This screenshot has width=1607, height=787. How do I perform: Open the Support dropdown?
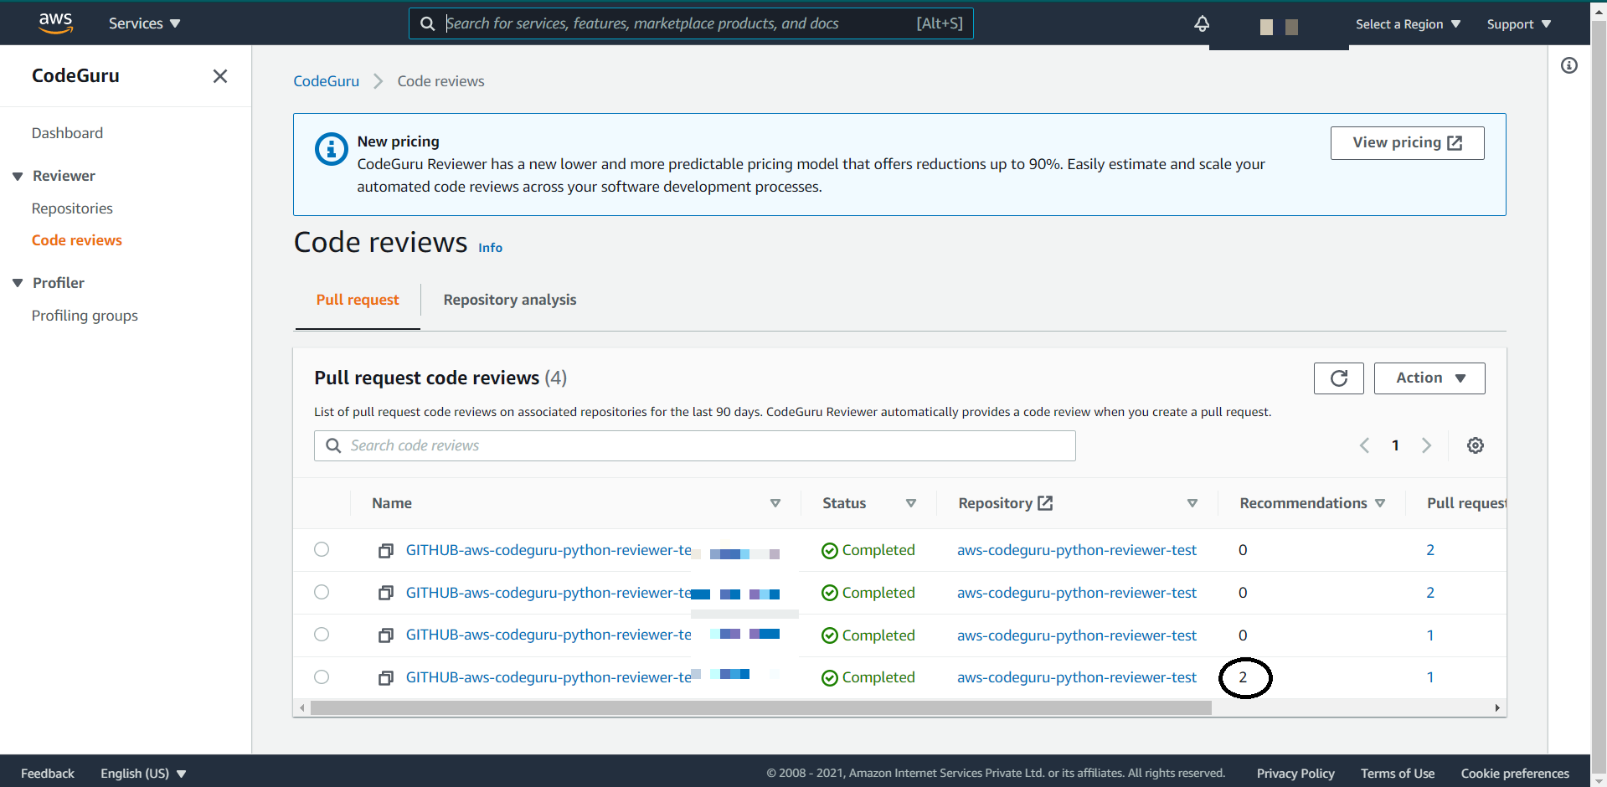pyautogui.click(x=1518, y=24)
